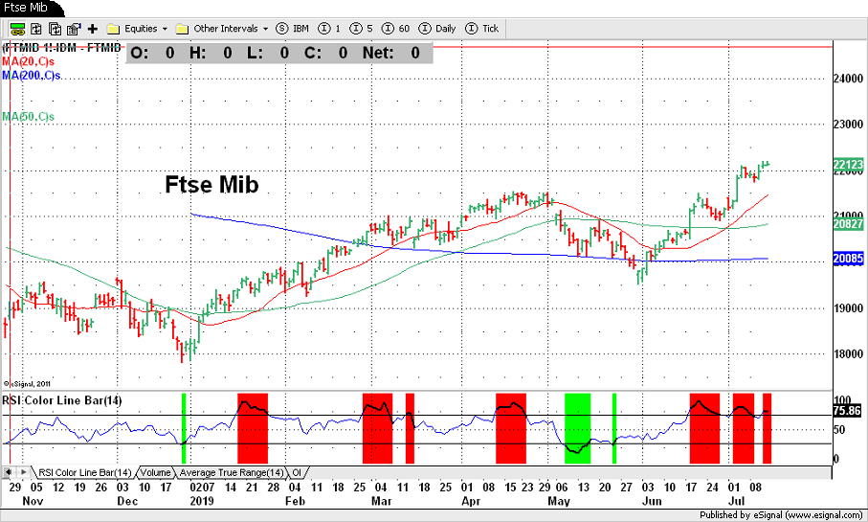Image resolution: width=868 pixels, height=522 pixels.
Task: Click the O: 0 H: 0 data readout bar
Action: tap(279, 54)
